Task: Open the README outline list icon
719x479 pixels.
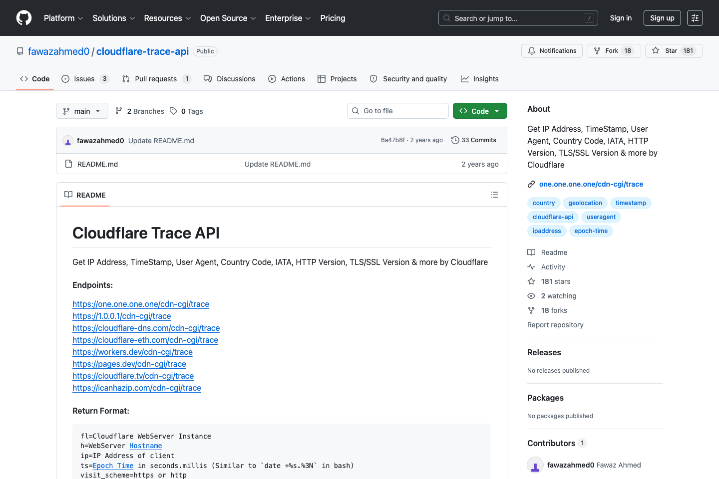Action: click(494, 195)
